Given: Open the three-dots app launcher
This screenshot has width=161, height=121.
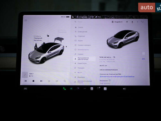Looking at the screenshot, I should pos(85,89).
